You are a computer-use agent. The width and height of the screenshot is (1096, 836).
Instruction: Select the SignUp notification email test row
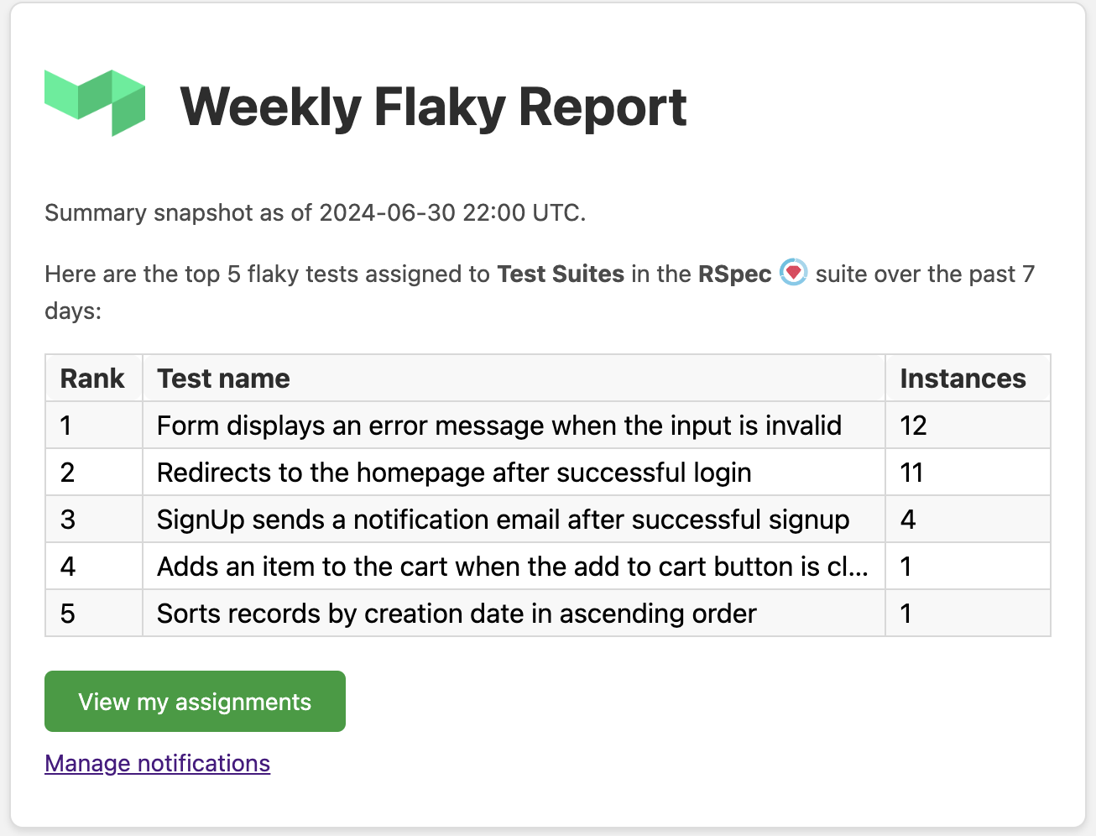coord(502,519)
